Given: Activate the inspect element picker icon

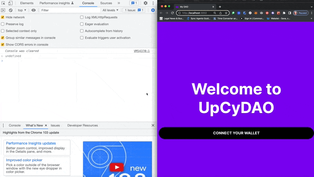Looking at the screenshot, I should pos(3,3).
